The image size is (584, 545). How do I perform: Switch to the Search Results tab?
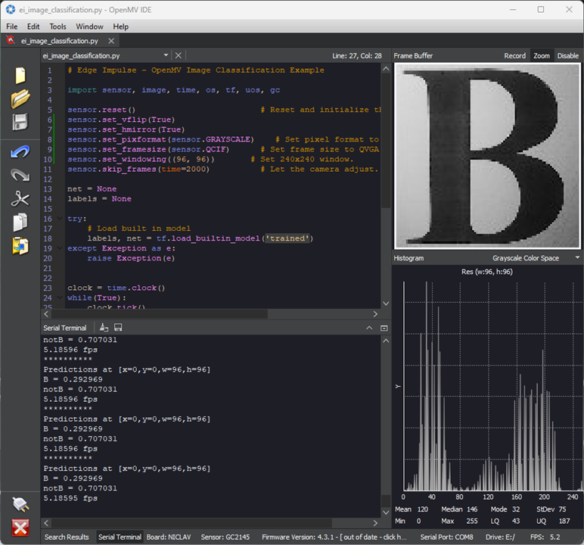click(x=67, y=537)
